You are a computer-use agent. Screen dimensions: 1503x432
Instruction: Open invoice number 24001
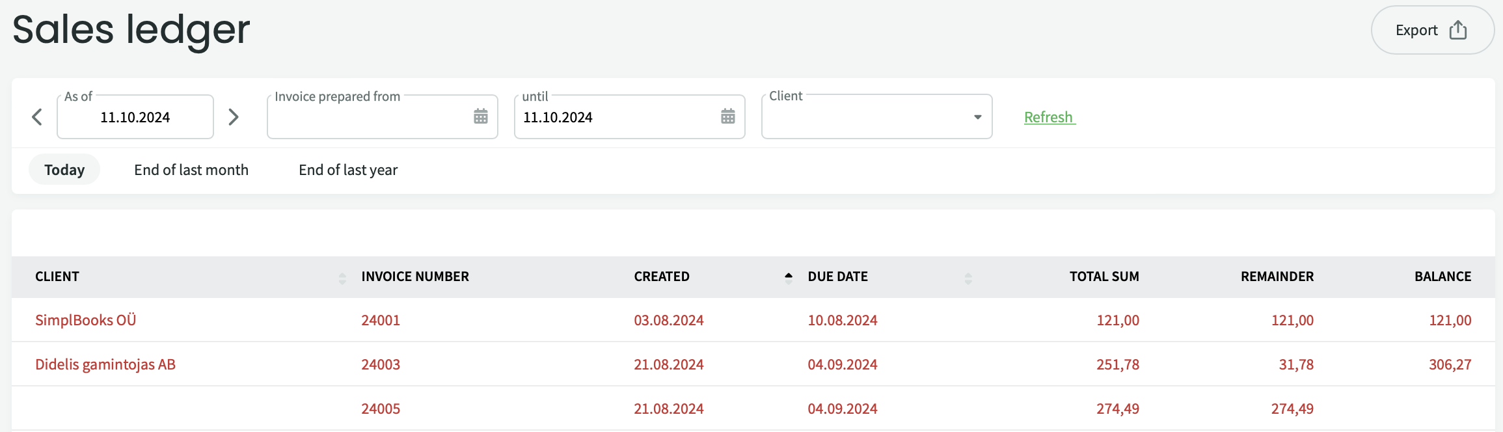(381, 320)
